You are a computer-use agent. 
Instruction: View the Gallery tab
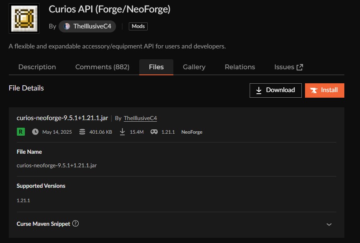point(194,67)
